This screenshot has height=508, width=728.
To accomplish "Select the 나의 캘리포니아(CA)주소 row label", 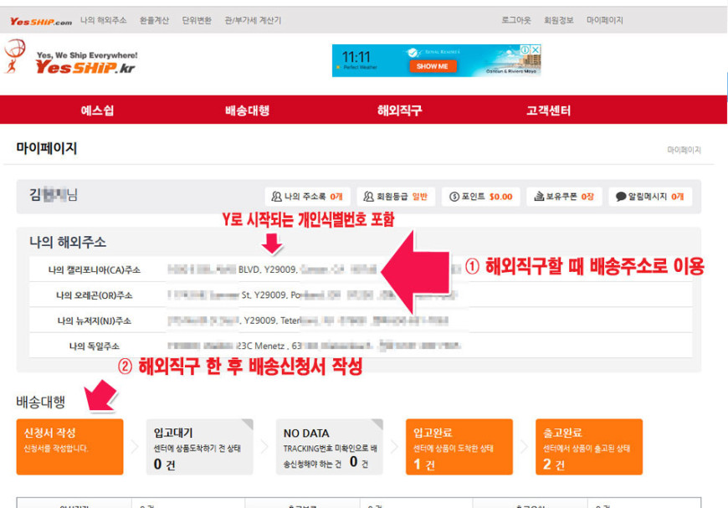I will 95,269.
